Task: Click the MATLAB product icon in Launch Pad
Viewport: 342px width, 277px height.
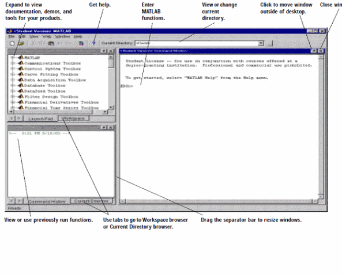Action: pyautogui.click(x=21, y=58)
